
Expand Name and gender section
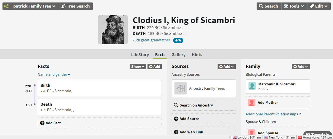click(54, 74)
